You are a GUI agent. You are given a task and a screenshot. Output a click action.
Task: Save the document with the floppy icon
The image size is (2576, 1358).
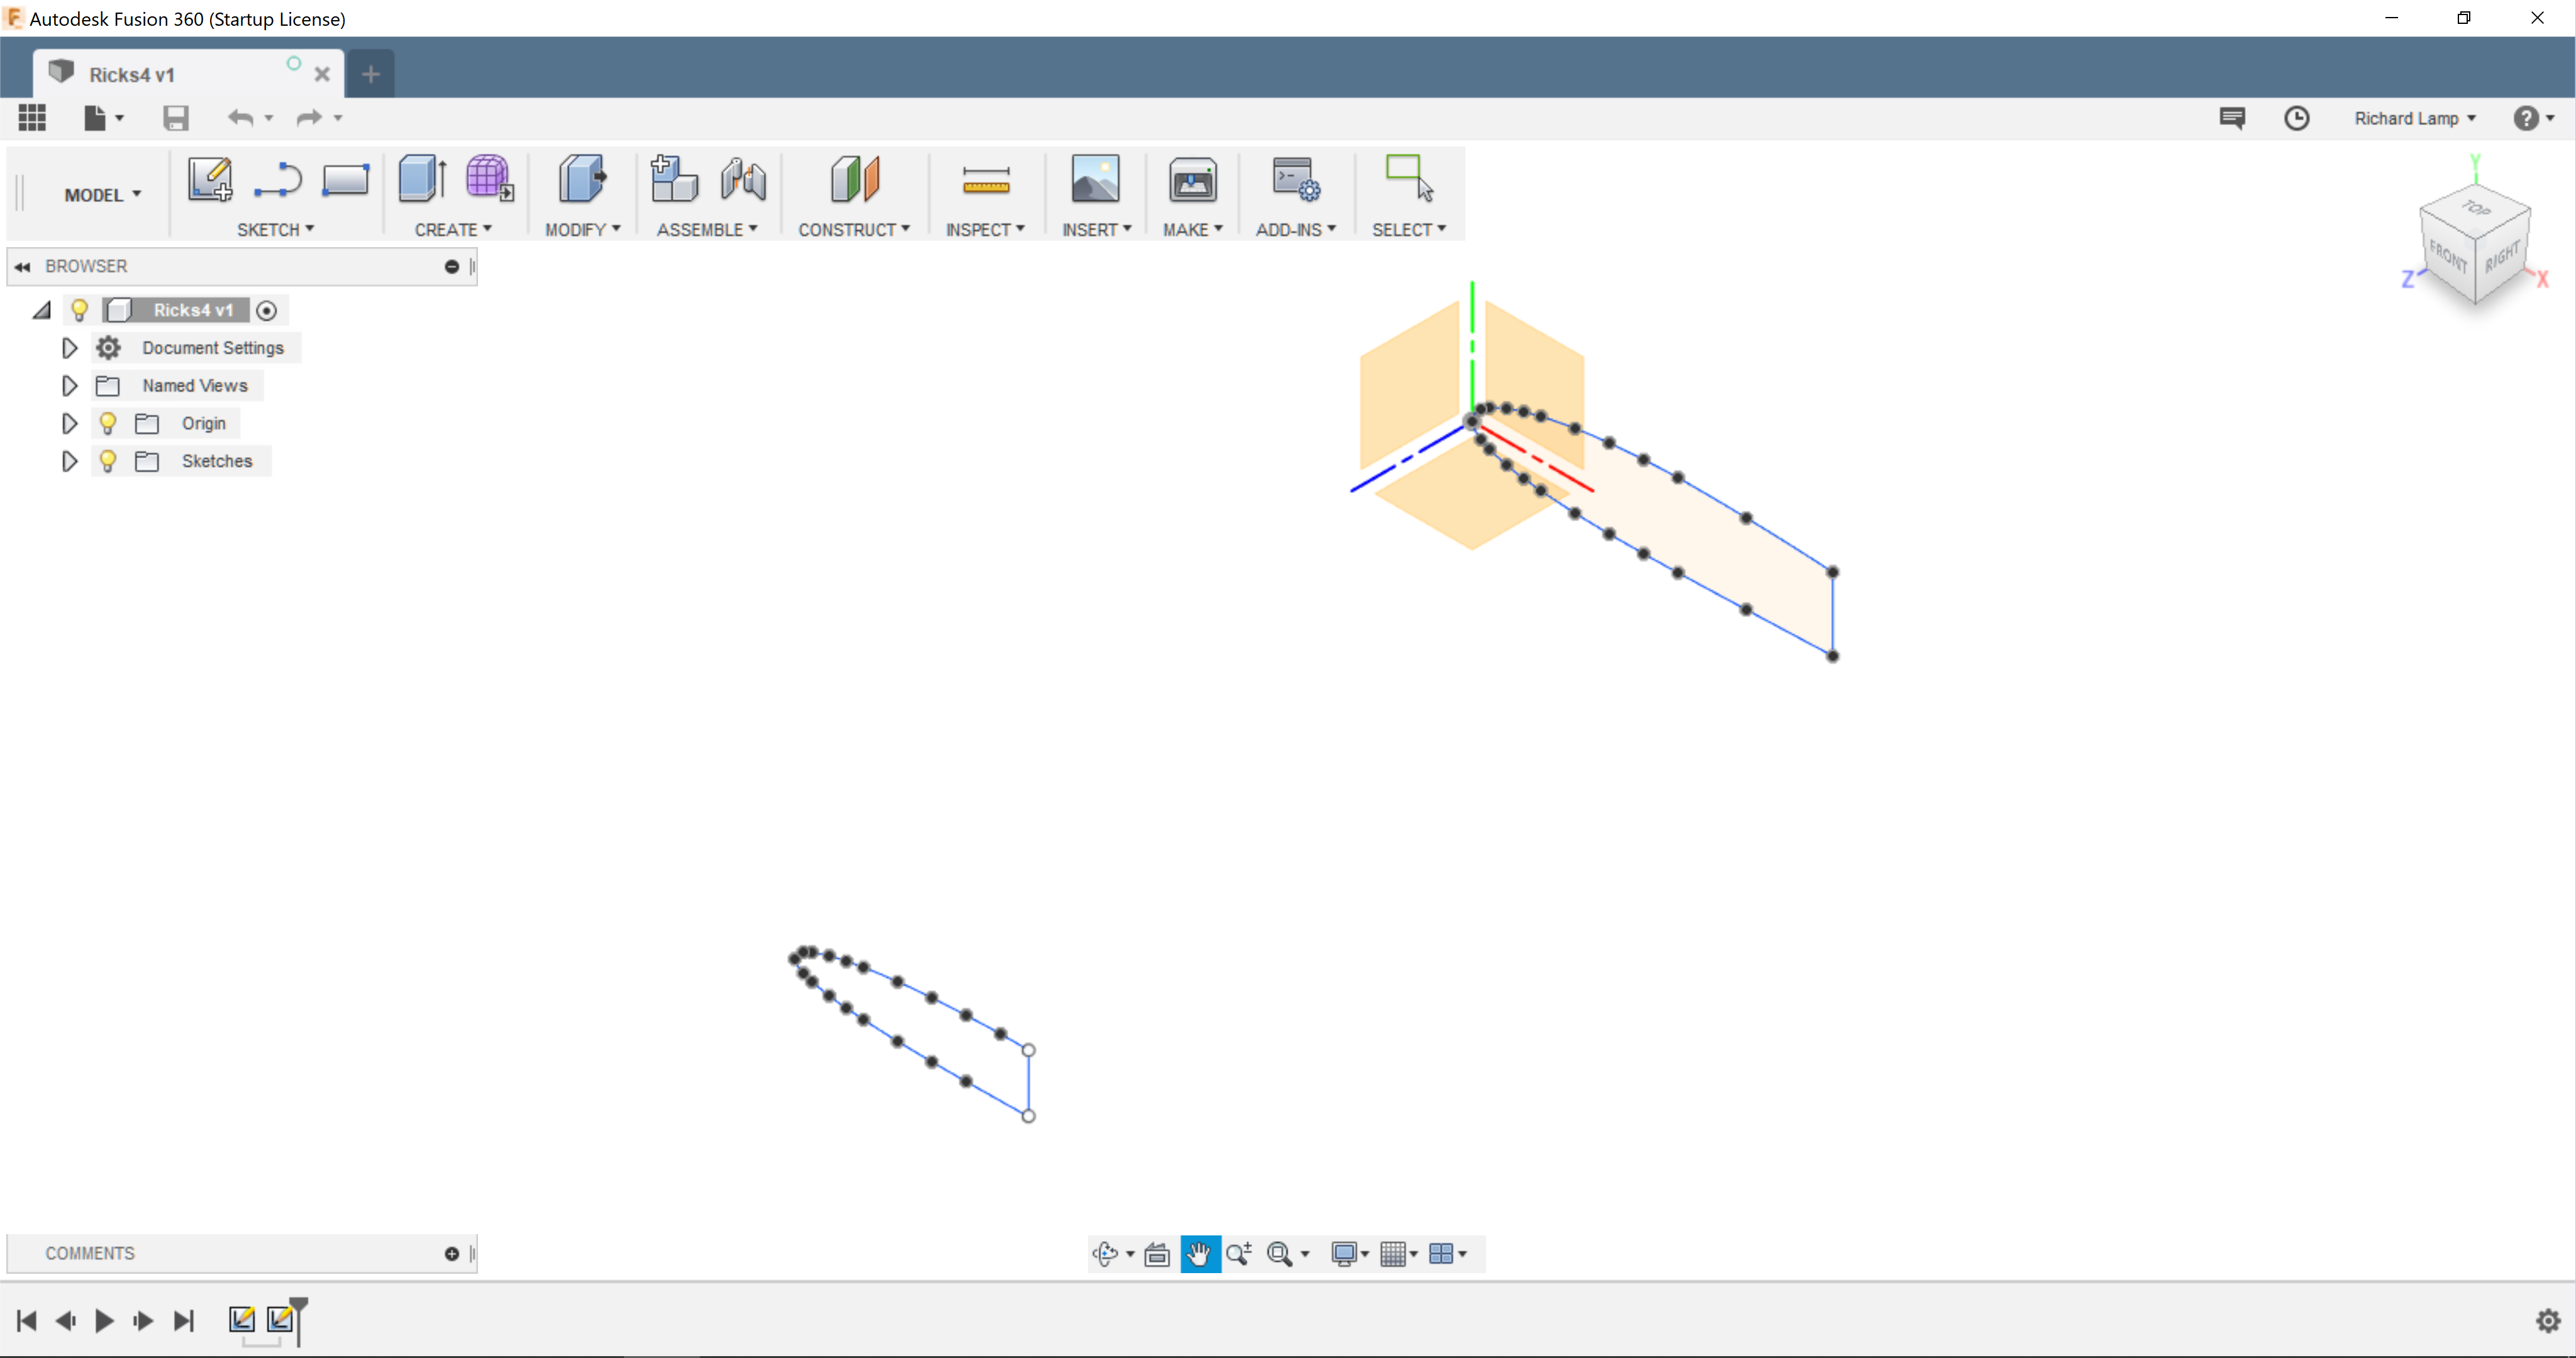[176, 118]
